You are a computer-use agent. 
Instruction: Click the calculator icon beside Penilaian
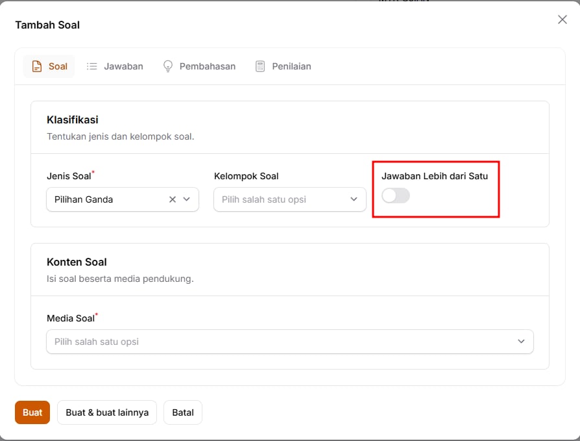[260, 66]
